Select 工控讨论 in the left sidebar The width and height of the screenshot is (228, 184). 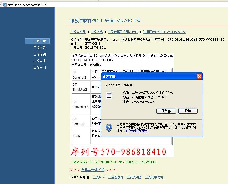click(x=40, y=48)
